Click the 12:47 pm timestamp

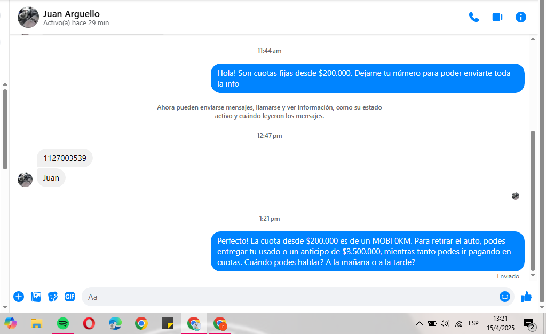[x=270, y=136]
